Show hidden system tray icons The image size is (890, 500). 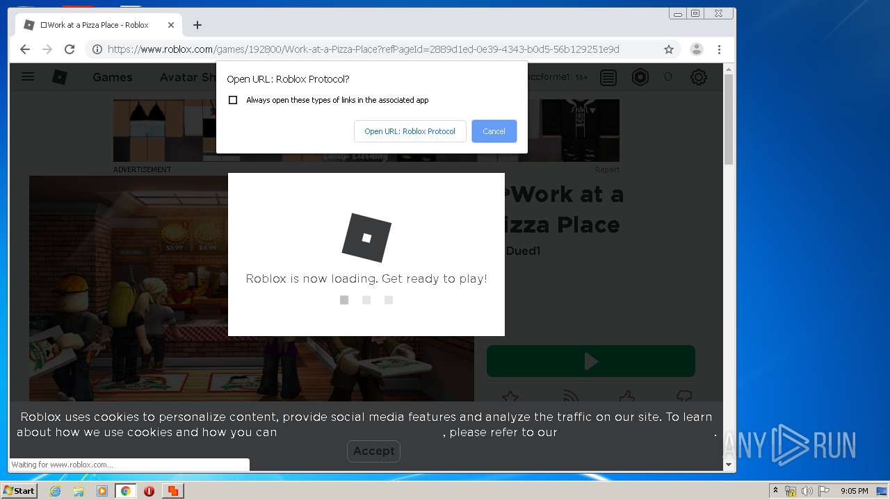point(775,491)
